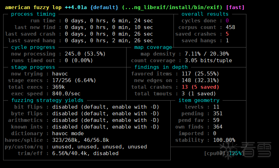Click the 'last saved crash' label
This screenshot has width=279, height=168.
click(x=30, y=34)
